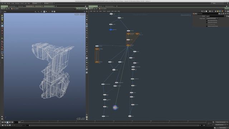Screen dimensions: 229x129
Task: Click back arrow in network pane path bar
Action: click(x=90, y=9)
